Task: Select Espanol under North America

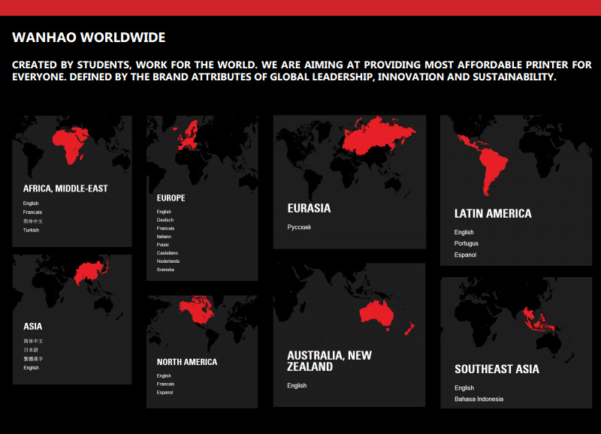Action: [165, 393]
